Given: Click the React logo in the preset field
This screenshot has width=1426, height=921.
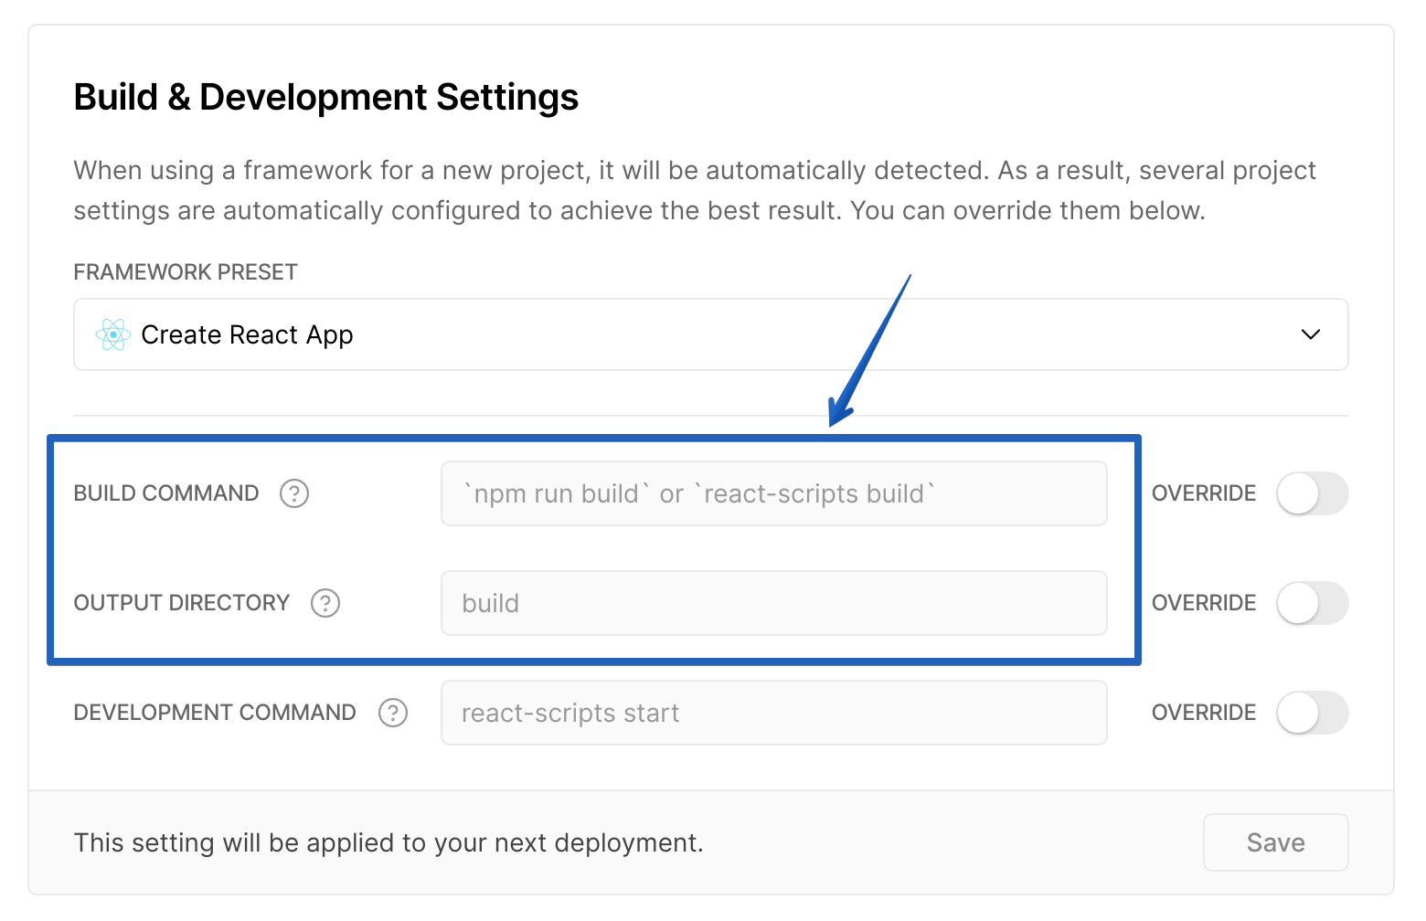Looking at the screenshot, I should pyautogui.click(x=112, y=334).
